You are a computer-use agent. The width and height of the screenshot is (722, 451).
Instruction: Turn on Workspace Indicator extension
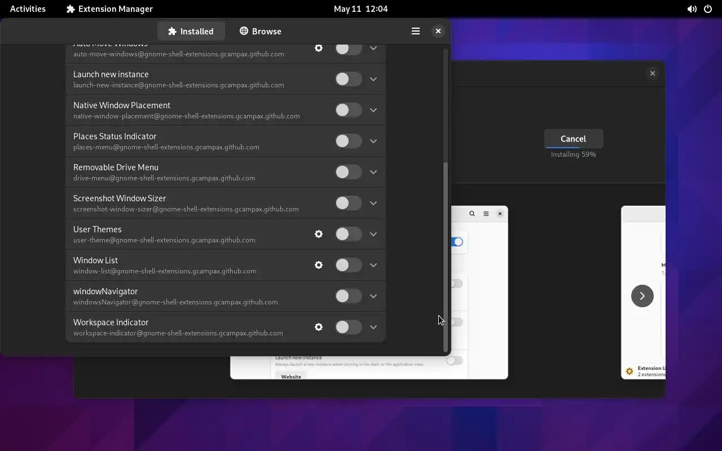[348, 328]
